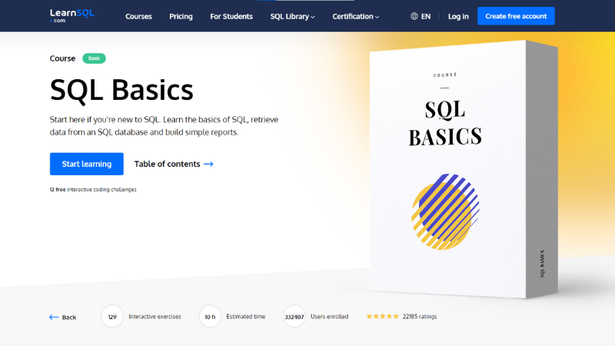
Task: Expand the SQL Library dropdown
Action: click(x=292, y=16)
